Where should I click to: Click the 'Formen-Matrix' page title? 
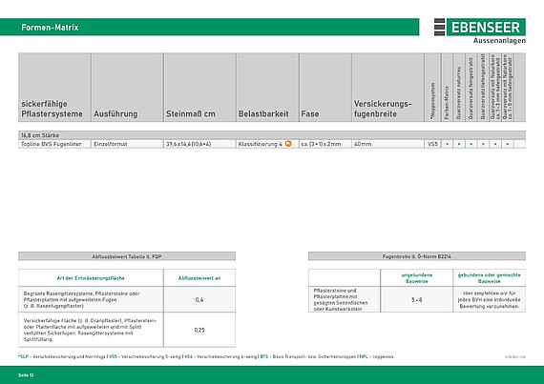click(50, 28)
